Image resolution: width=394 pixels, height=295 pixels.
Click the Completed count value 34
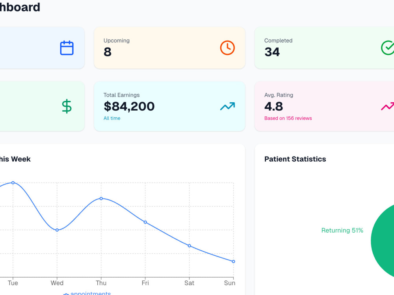[x=272, y=52]
